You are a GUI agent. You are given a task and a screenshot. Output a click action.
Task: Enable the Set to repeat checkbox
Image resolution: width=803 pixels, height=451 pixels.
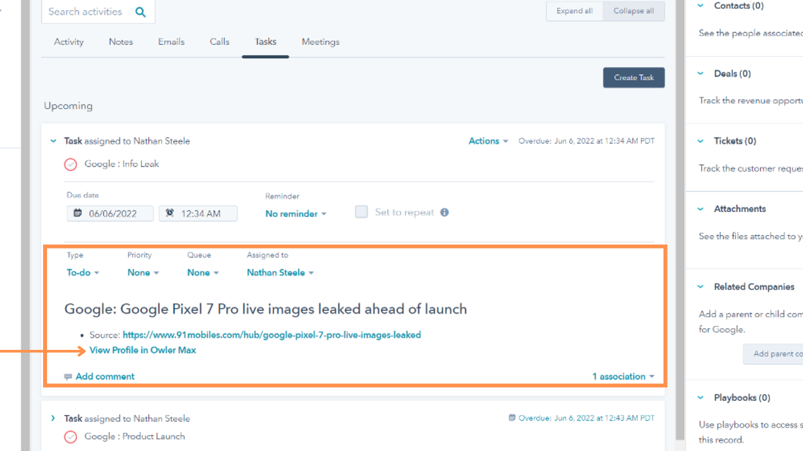(x=361, y=212)
